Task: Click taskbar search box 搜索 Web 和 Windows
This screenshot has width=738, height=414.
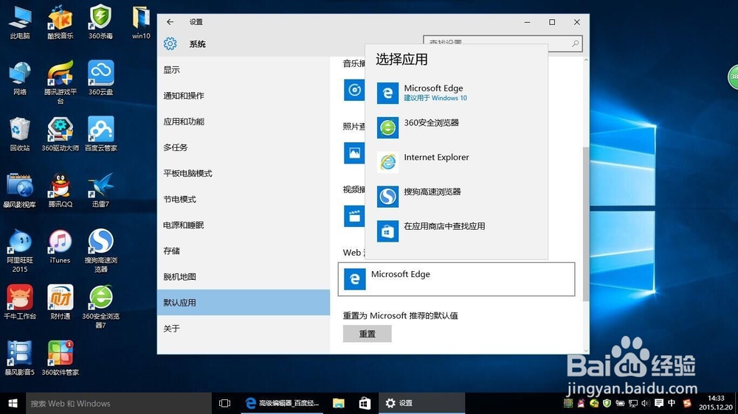Action: click(119, 403)
